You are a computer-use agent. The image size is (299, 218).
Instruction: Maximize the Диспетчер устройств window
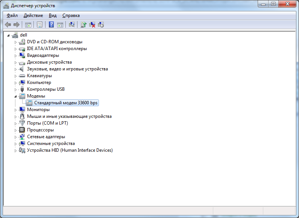coord(273,4)
